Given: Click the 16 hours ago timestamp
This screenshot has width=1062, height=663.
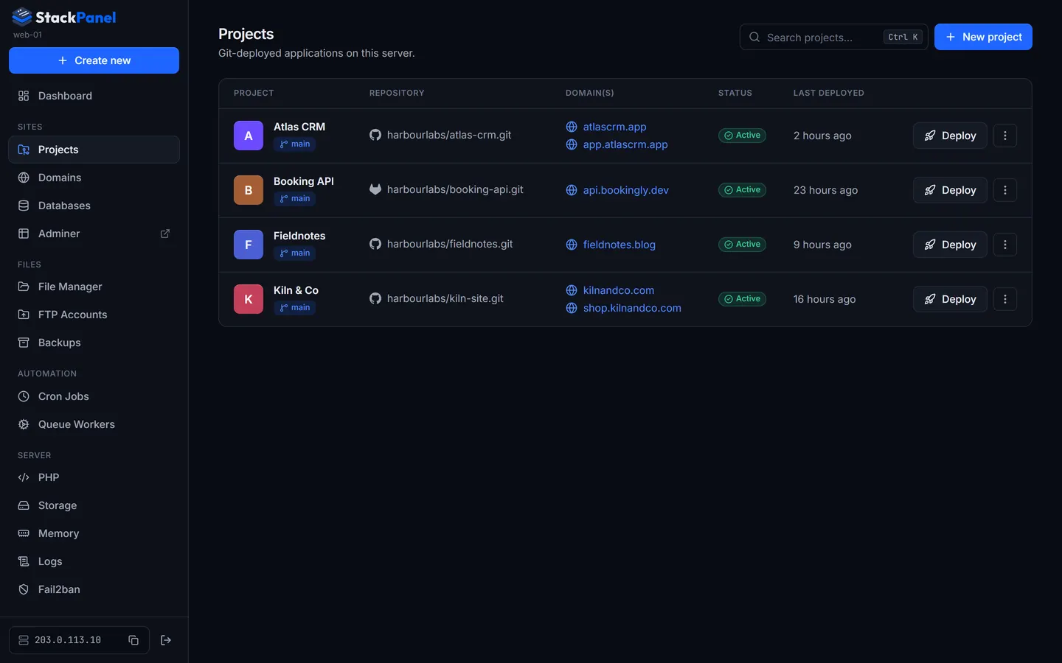Looking at the screenshot, I should point(825,299).
